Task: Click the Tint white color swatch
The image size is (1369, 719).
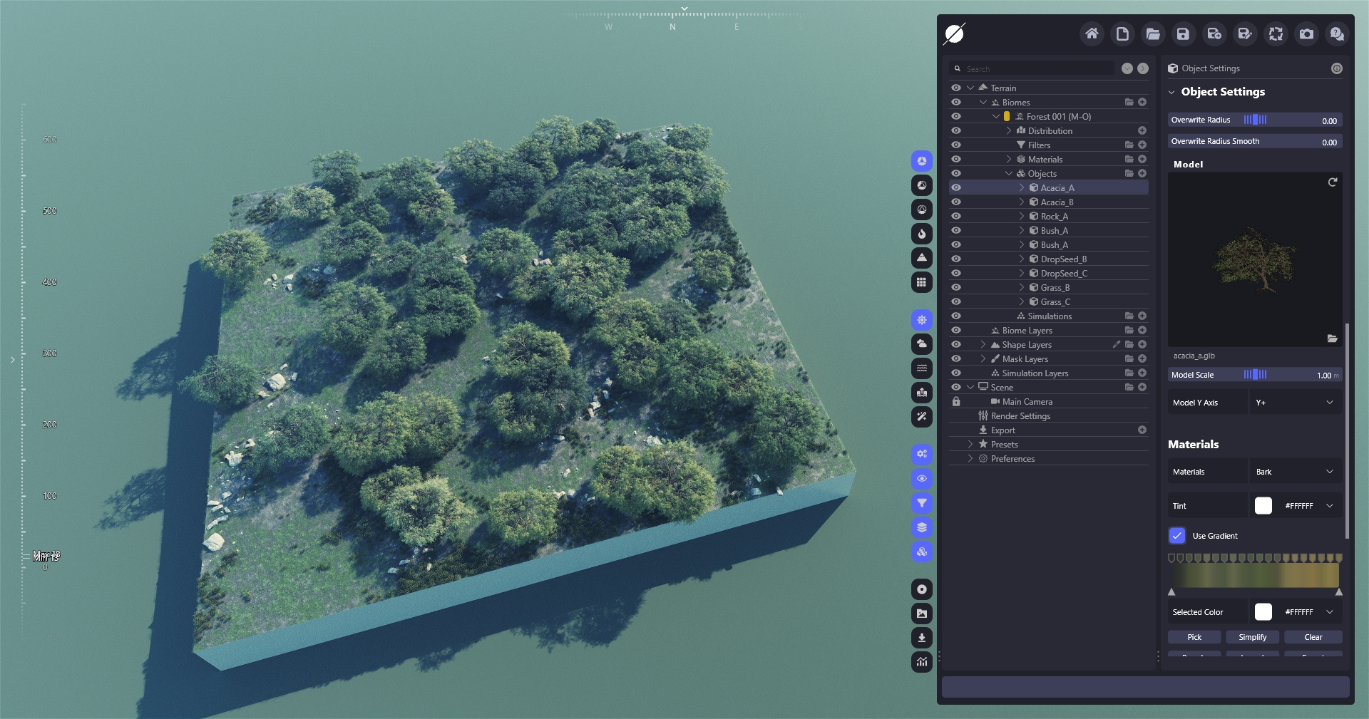Action: 1263,506
